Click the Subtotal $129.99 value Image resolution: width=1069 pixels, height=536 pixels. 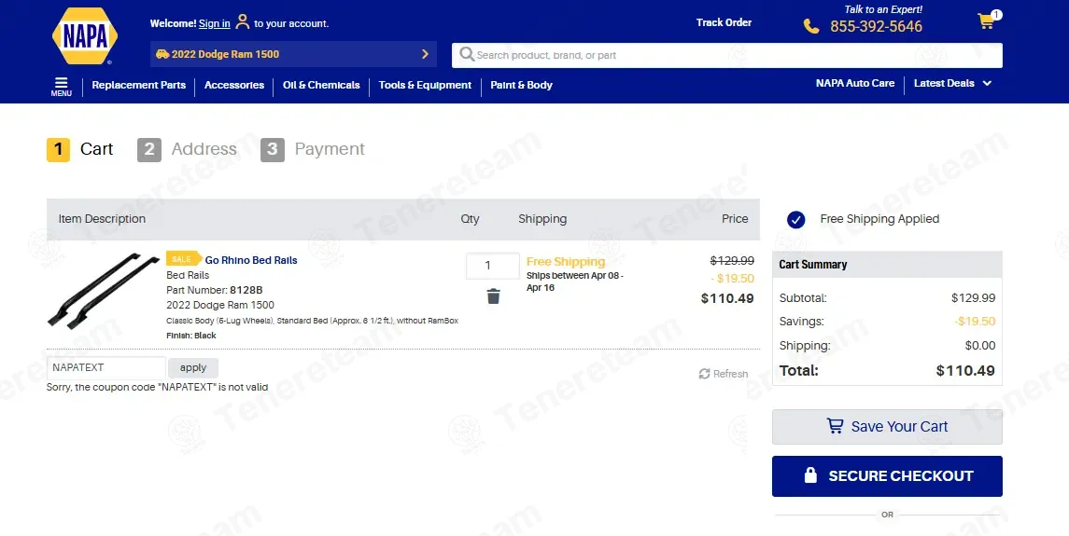973,297
